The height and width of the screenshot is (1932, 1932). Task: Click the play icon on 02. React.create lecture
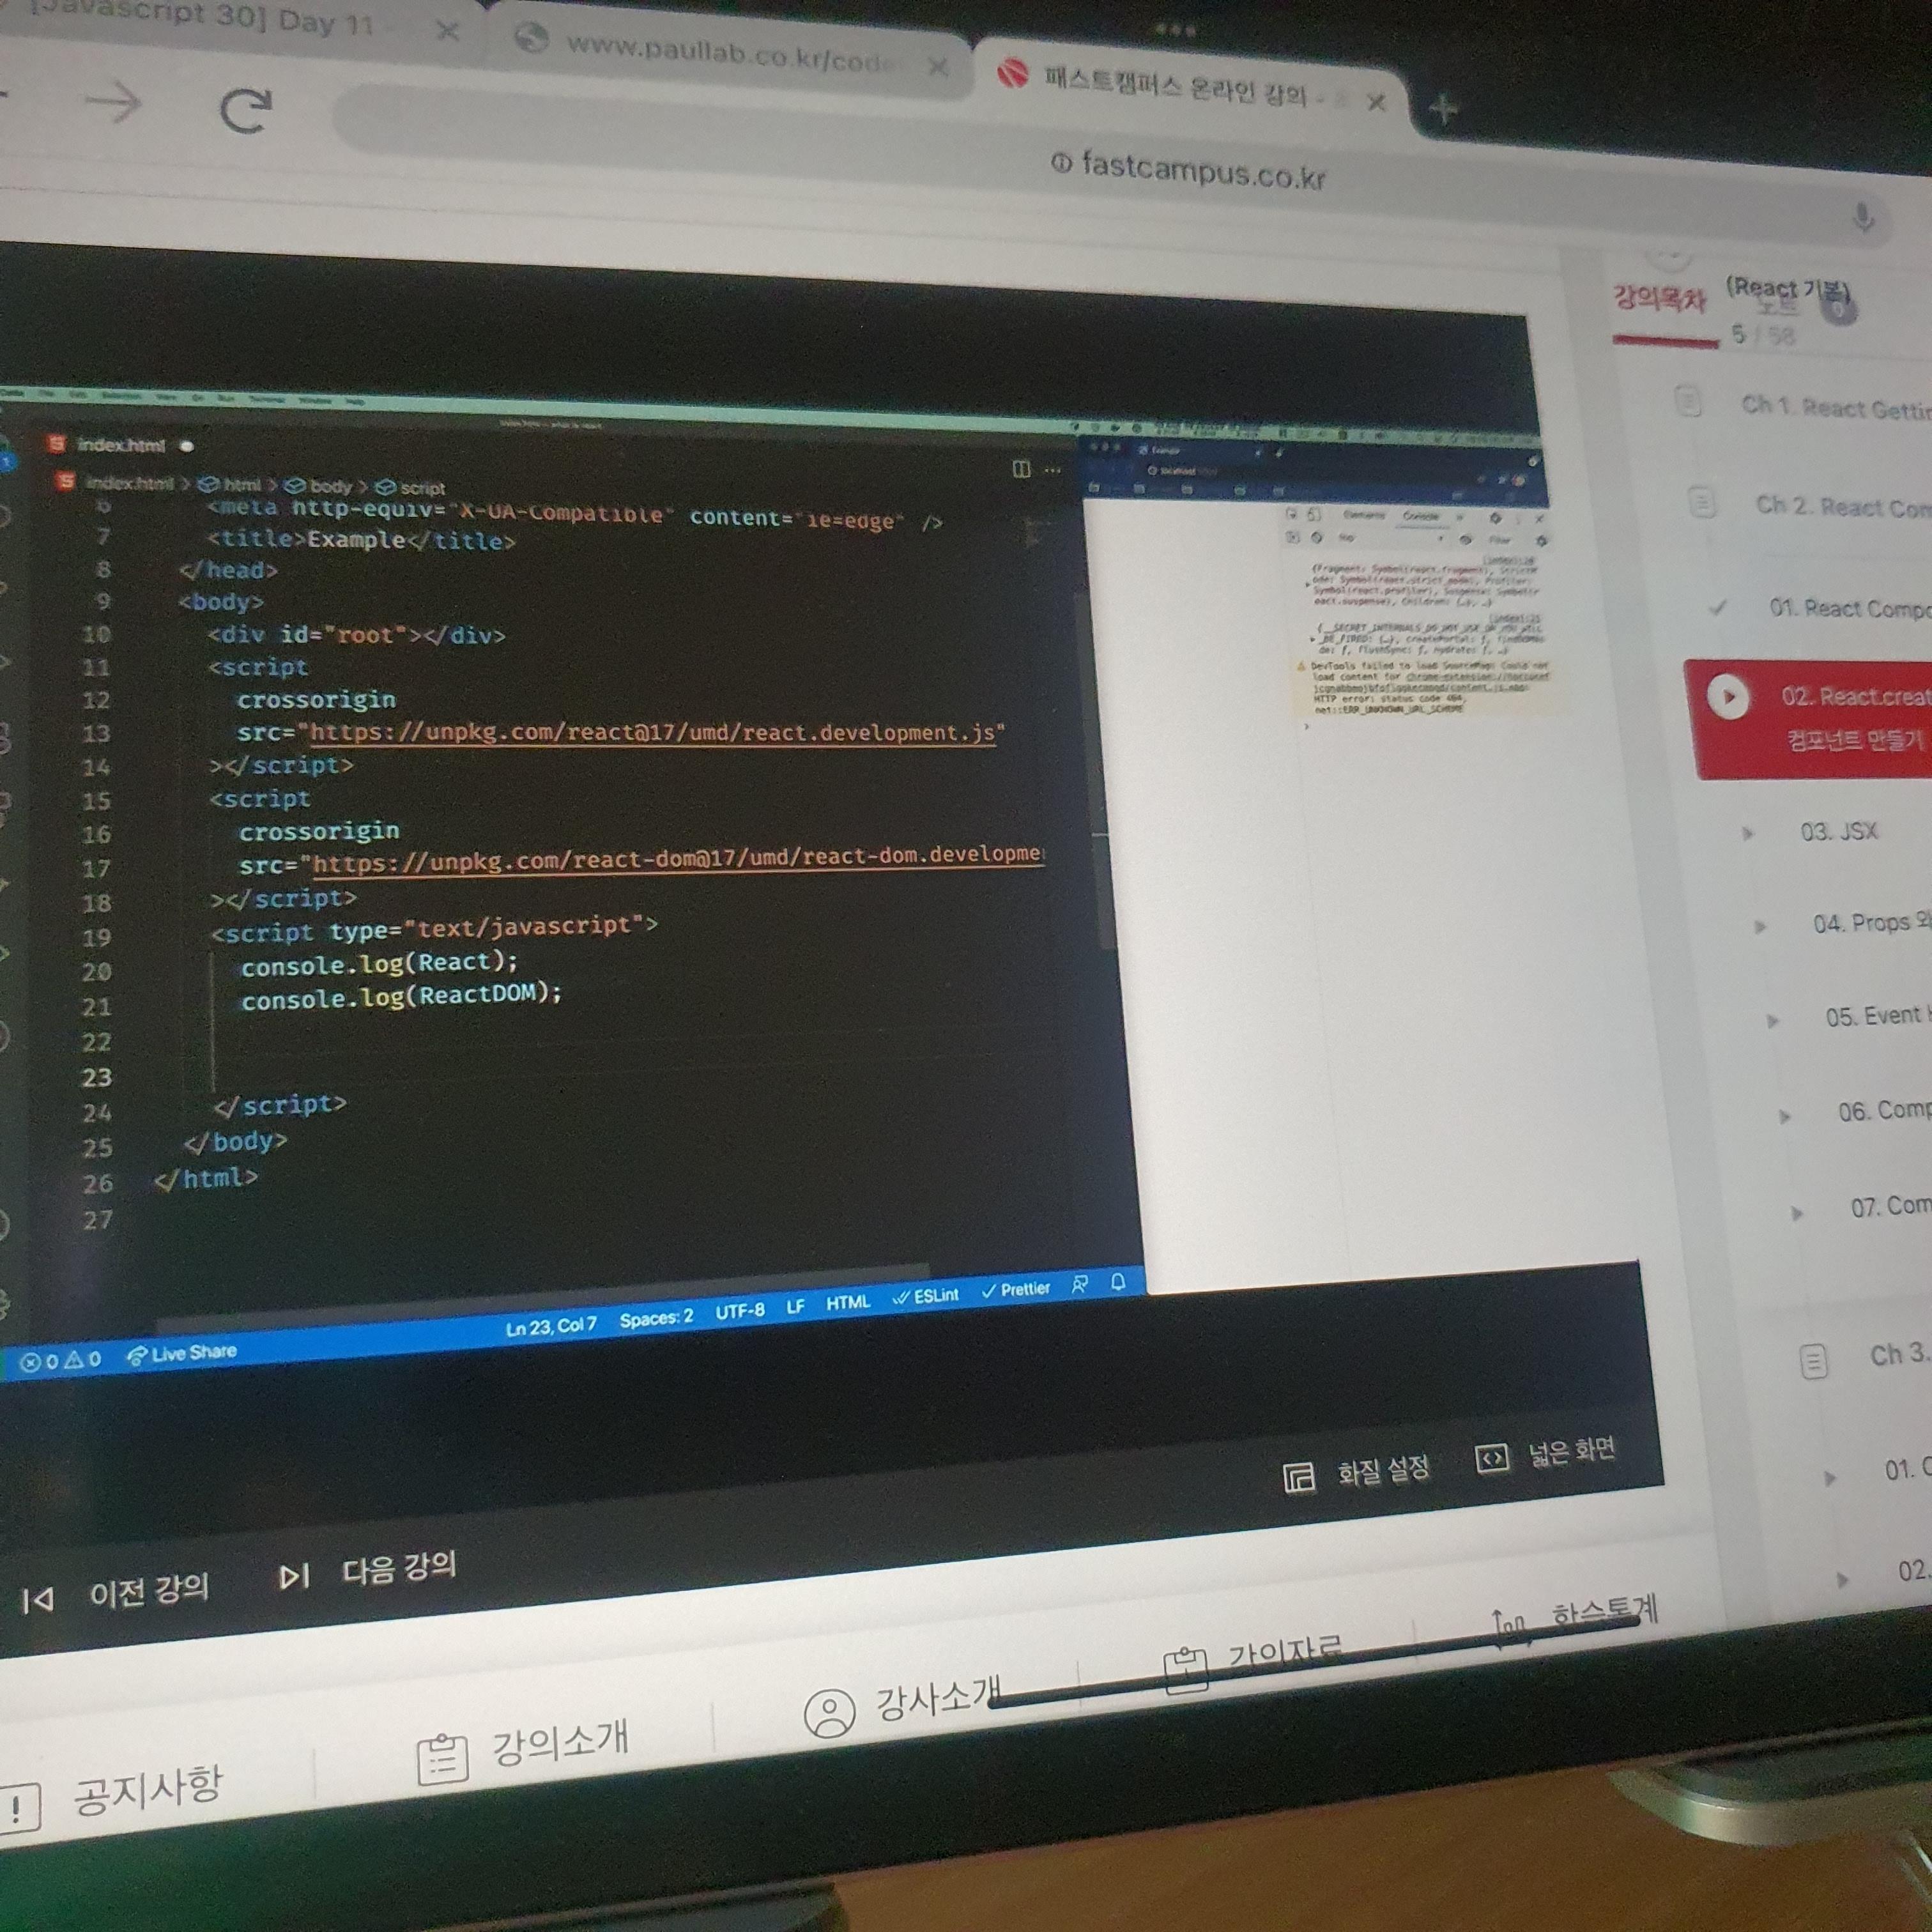(x=1728, y=697)
